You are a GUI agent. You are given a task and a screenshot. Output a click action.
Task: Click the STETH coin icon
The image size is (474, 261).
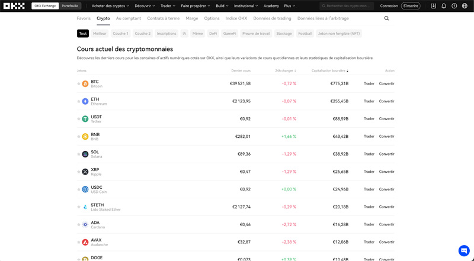pyautogui.click(x=85, y=207)
